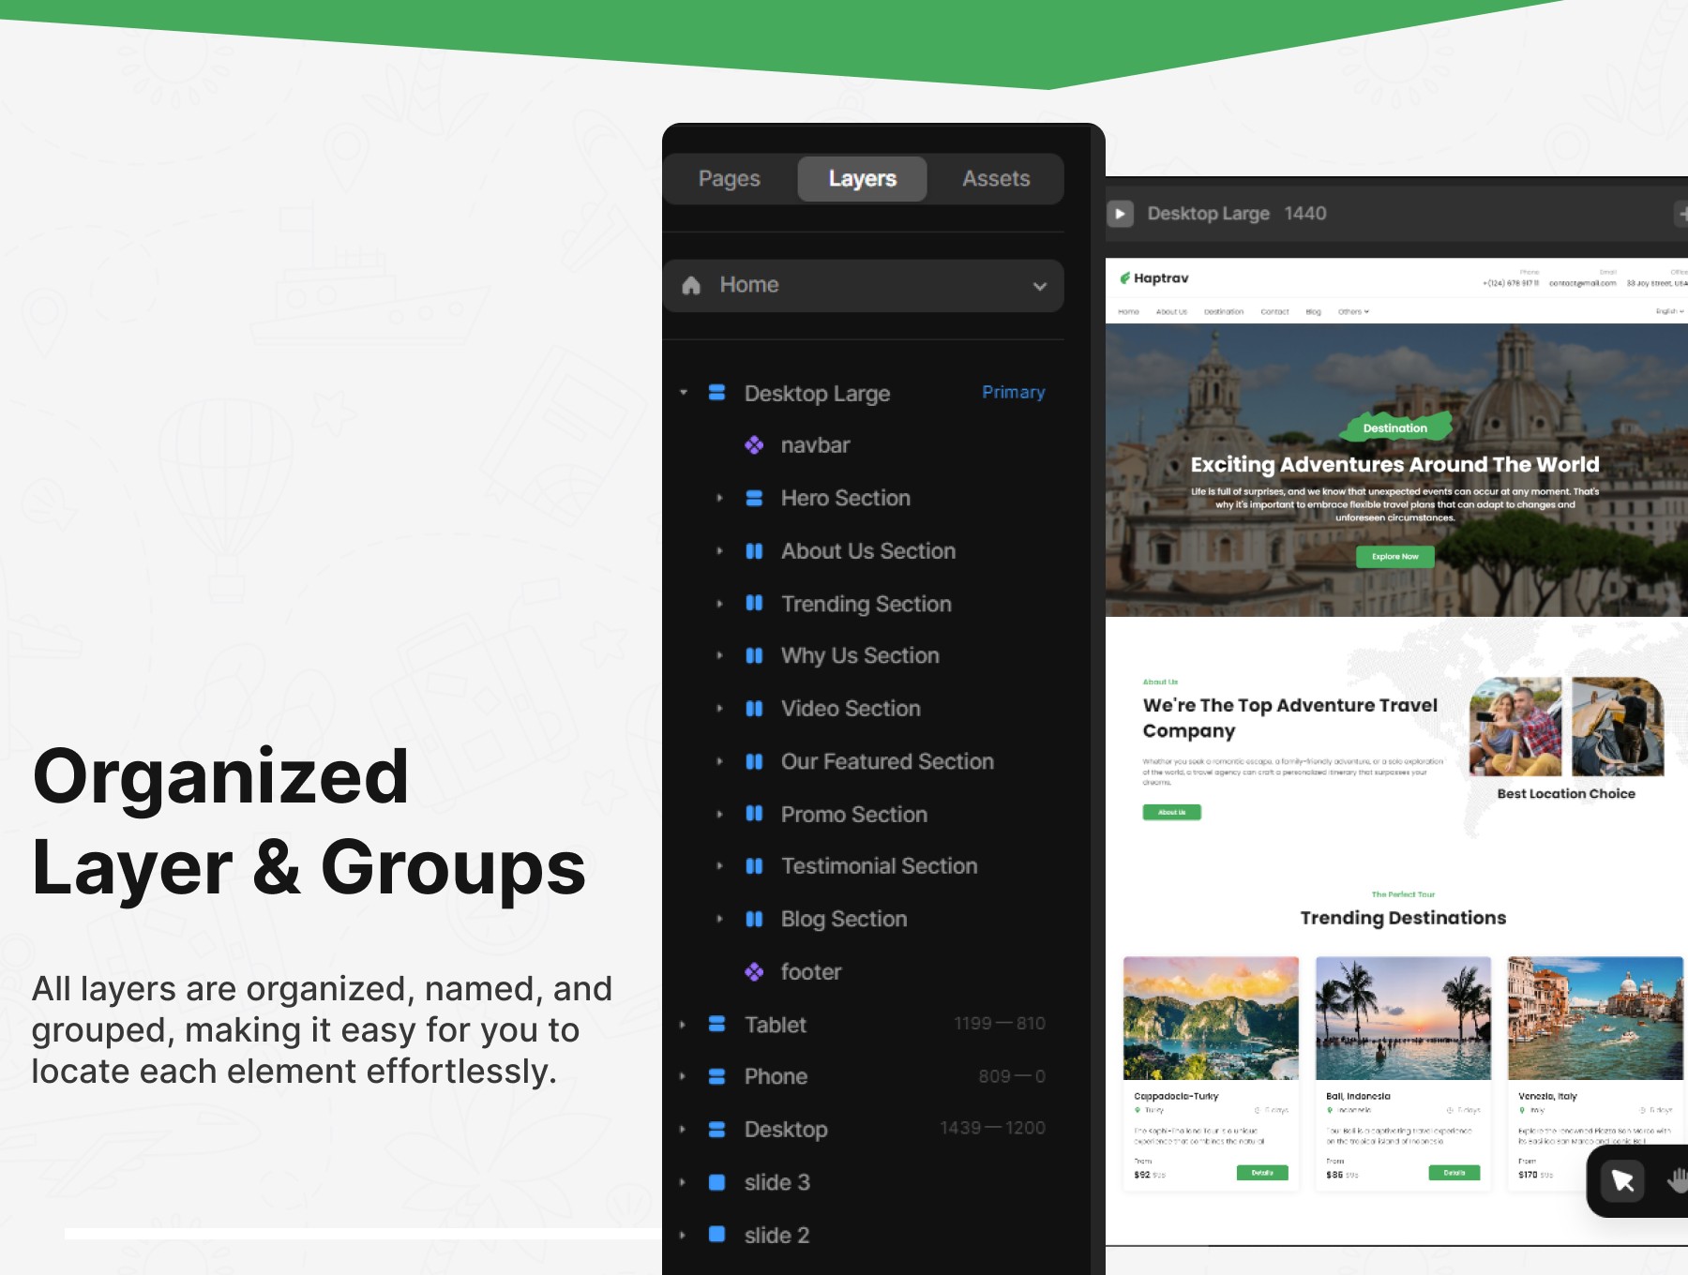Image resolution: width=1688 pixels, height=1275 pixels.
Task: Click the Home house icon
Action: click(x=691, y=285)
